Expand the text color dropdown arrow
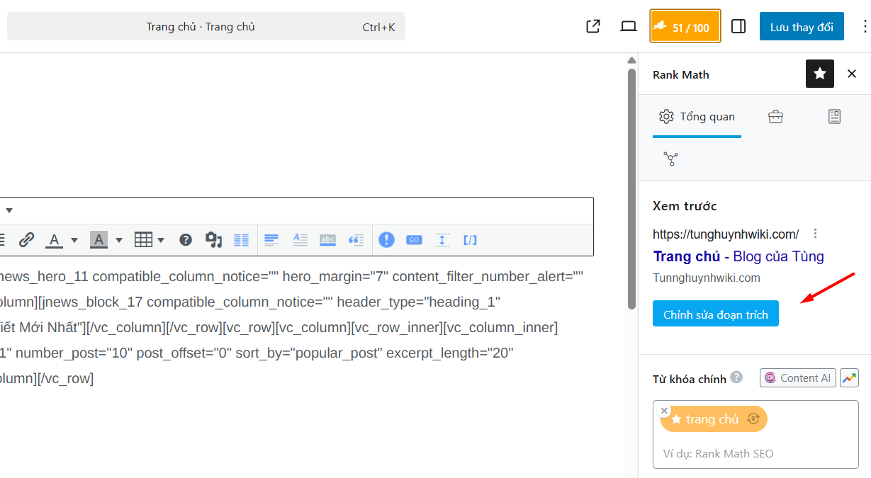This screenshot has width=871, height=478. [x=74, y=240]
